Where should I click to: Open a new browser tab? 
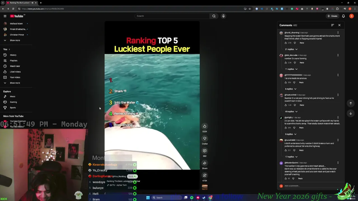tap(41, 3)
